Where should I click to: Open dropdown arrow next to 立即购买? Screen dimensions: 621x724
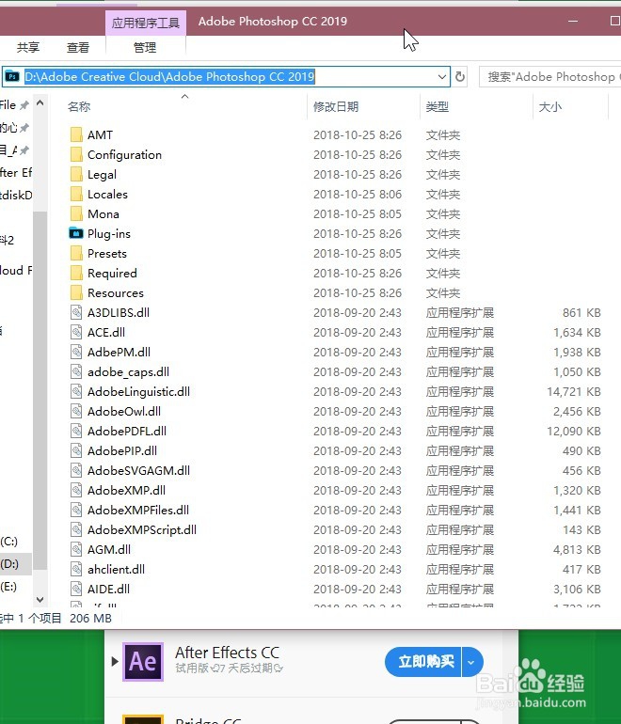pyautogui.click(x=471, y=662)
